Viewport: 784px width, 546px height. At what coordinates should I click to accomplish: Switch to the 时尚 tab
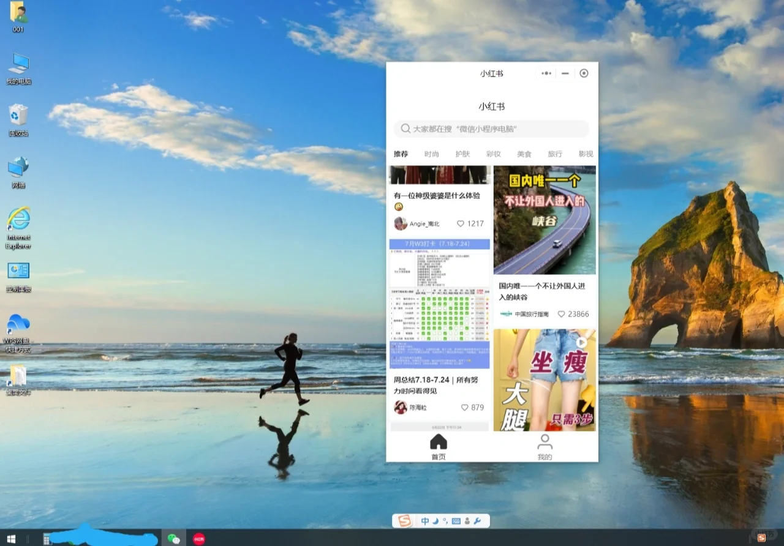click(431, 154)
